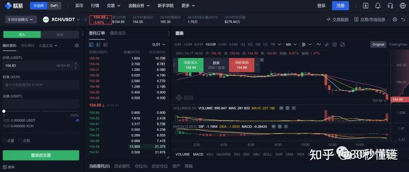Select KDJ indicator tab
This screenshot has width=409, height=172.
[209, 154]
